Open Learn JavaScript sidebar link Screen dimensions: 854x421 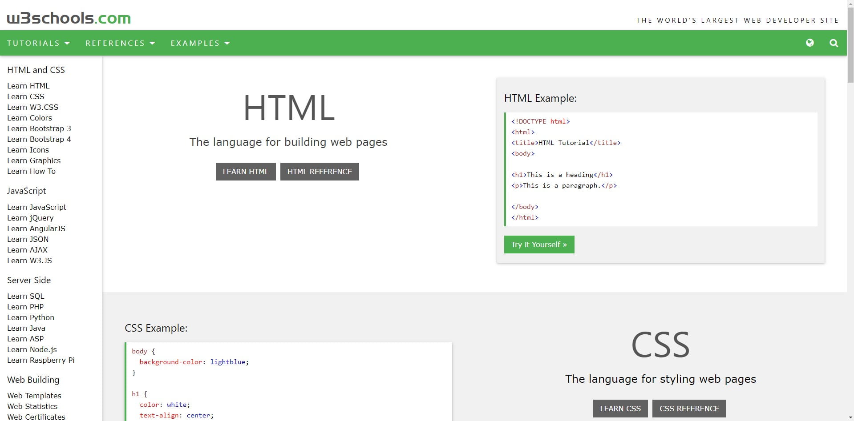click(x=36, y=207)
